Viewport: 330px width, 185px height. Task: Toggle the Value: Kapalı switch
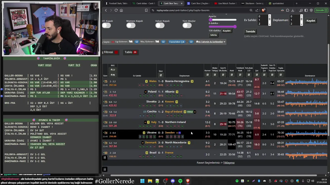[160, 25]
